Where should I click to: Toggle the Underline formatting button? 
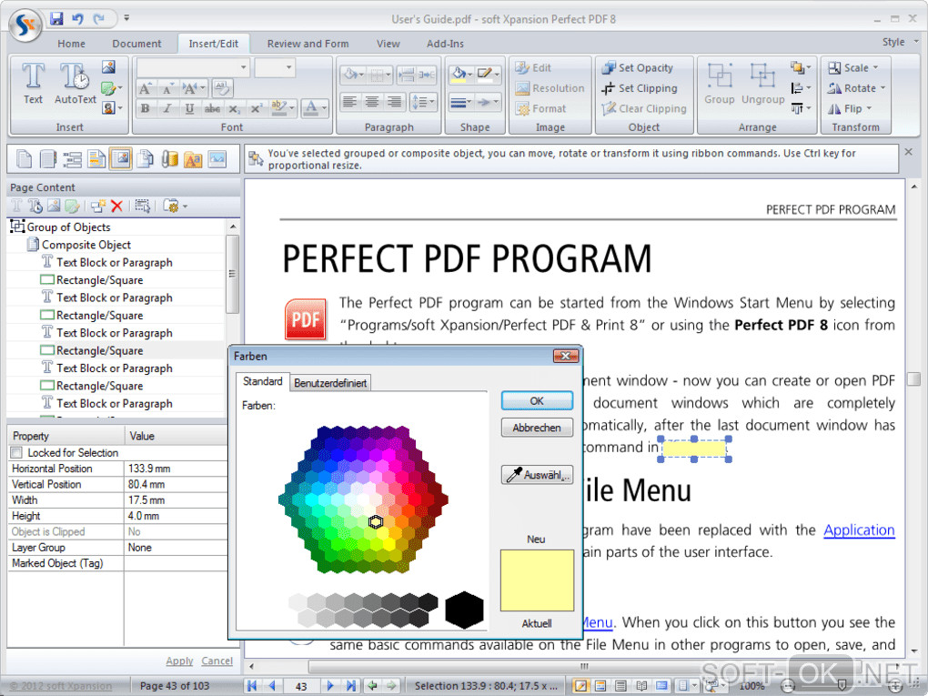[x=189, y=108]
